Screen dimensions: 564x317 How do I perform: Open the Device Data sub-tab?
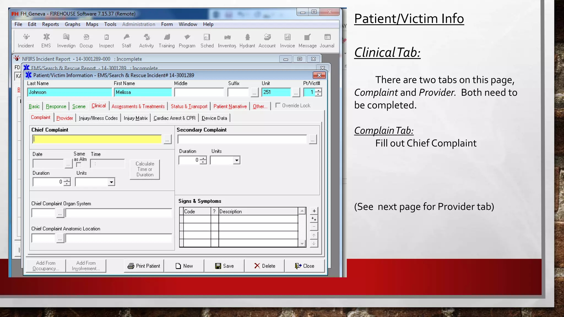[x=214, y=118]
